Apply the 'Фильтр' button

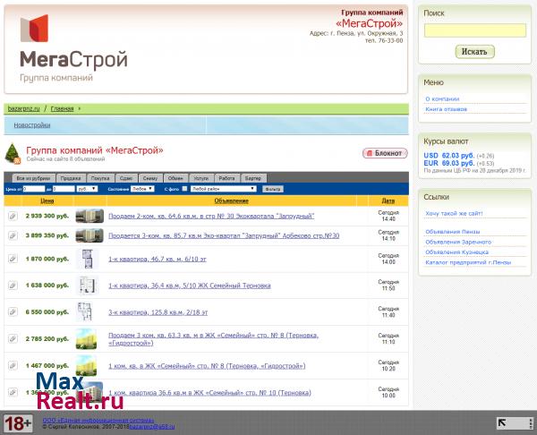[273, 189]
